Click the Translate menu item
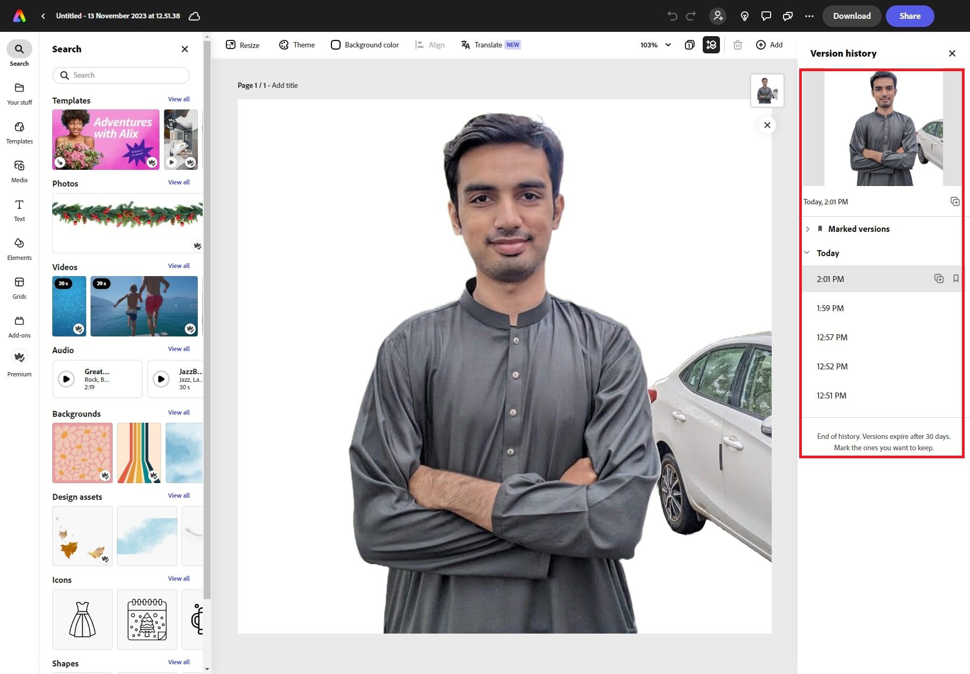Viewport: 970px width, 674px height. (489, 45)
